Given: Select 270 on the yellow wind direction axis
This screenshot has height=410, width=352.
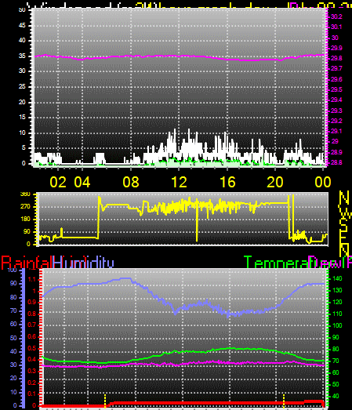Looking at the screenshot, I should click(x=25, y=207).
